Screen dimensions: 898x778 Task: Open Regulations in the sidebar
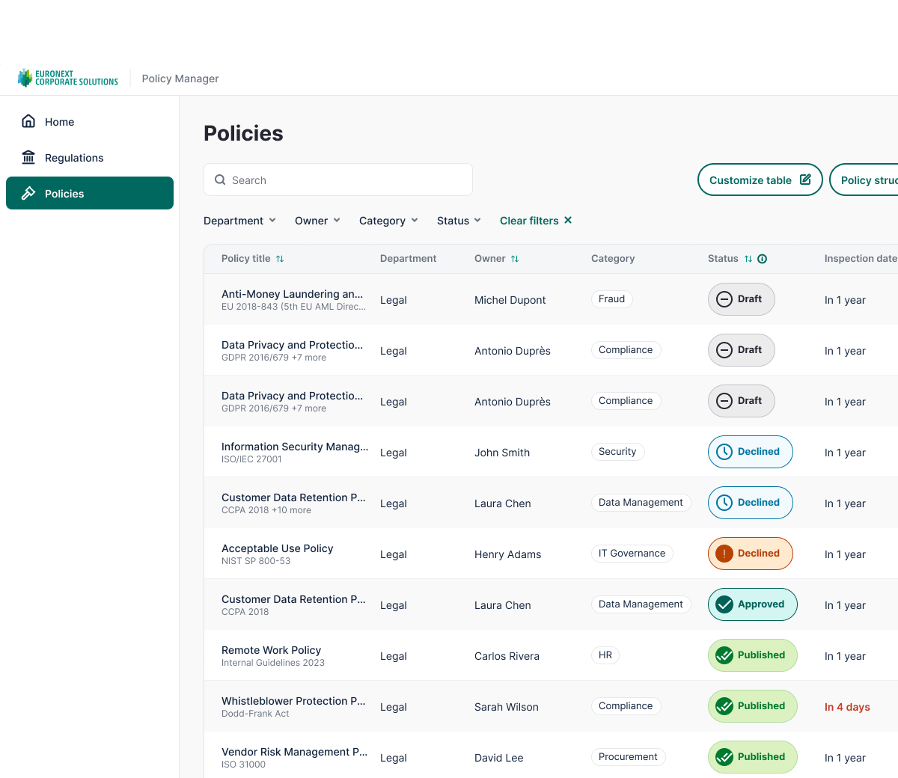point(90,158)
